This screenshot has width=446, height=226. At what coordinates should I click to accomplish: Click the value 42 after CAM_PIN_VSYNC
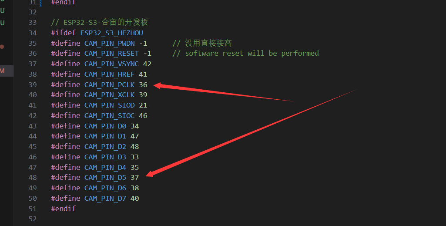coord(147,64)
